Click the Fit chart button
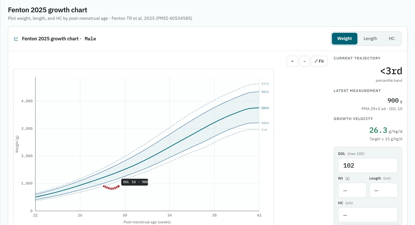This screenshot has height=225, width=415. pyautogui.click(x=319, y=61)
